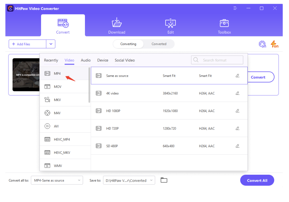Click the HitPaw logo icon
This screenshot has width=289, height=202.
click(10, 8)
